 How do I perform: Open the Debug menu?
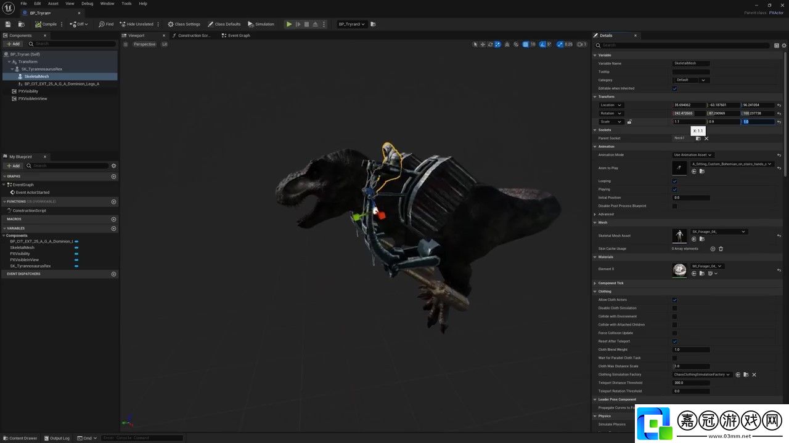click(x=88, y=4)
